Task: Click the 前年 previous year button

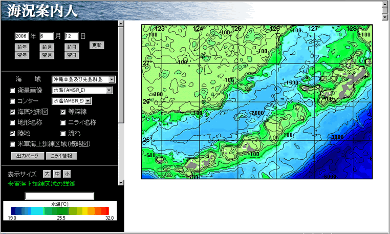Action: pyautogui.click(x=22, y=47)
